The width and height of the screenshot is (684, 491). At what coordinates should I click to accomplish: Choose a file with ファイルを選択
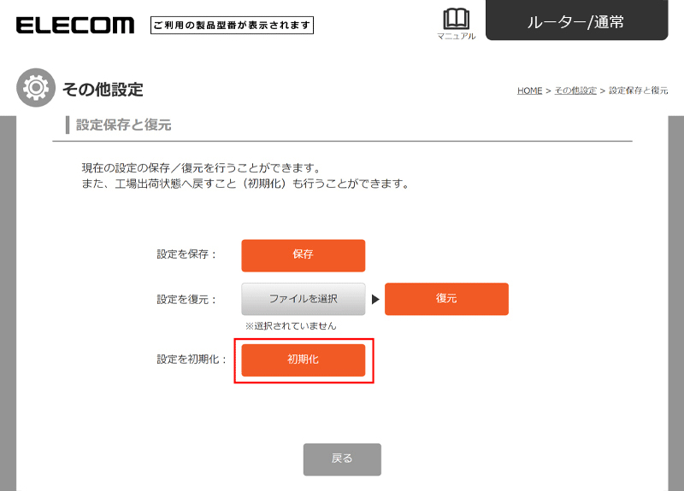(303, 299)
